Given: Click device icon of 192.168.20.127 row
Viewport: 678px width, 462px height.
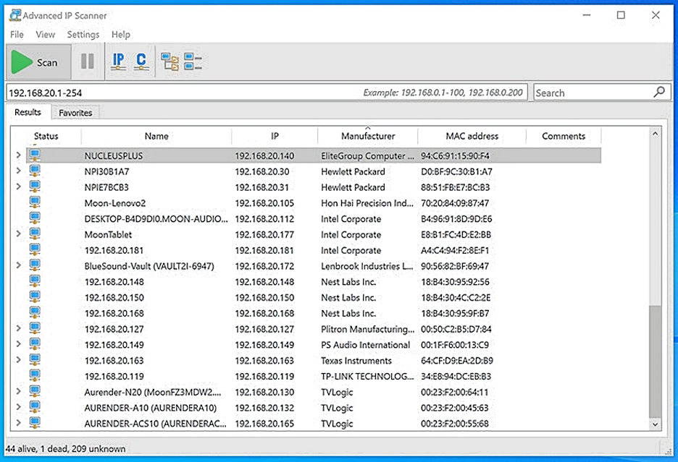Looking at the screenshot, I should [35, 328].
